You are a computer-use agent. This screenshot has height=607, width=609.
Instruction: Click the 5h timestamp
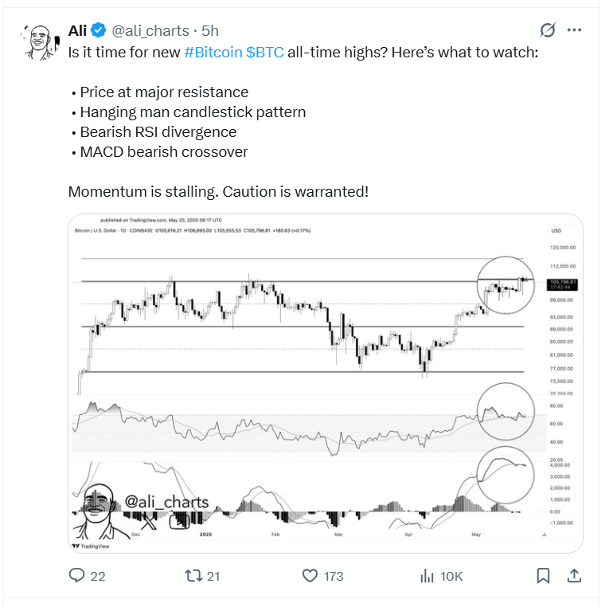coord(210,31)
